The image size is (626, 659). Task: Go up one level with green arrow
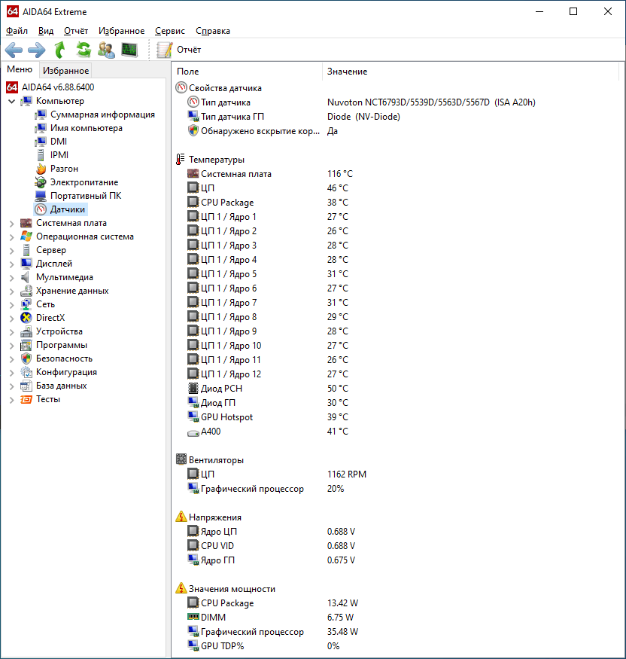(60, 50)
